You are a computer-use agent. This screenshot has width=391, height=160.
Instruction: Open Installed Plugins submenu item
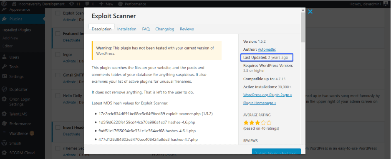pos(17,30)
